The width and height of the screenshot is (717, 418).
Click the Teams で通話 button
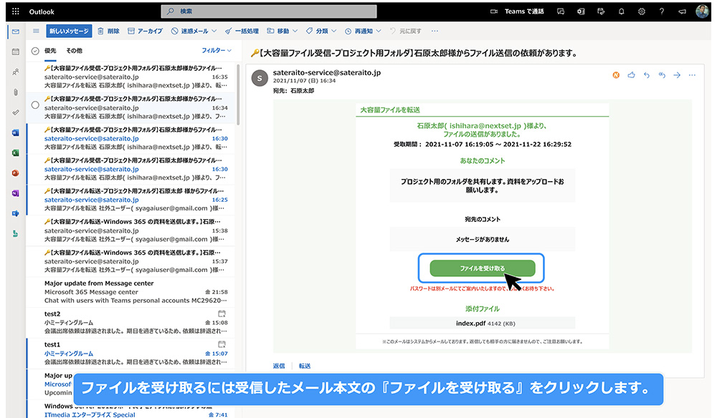pos(517,11)
